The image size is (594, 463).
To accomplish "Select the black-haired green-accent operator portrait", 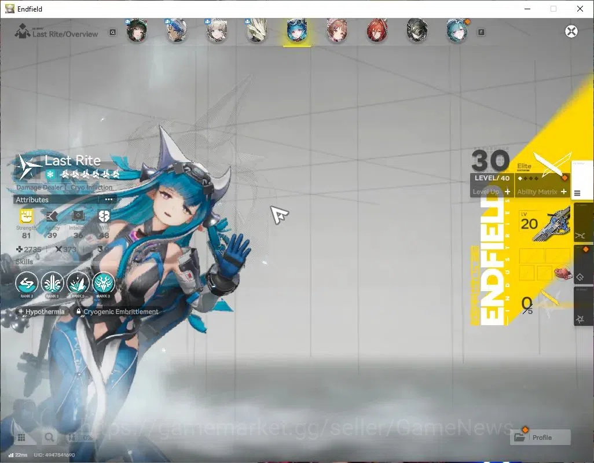I will pos(137,31).
